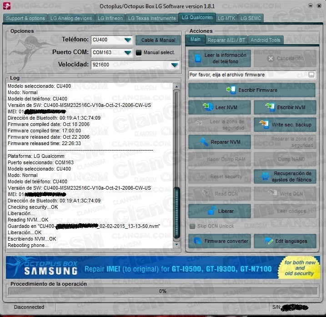Browse for firmware file with ellipsis button
This screenshot has width=326, height=317.
point(311,75)
